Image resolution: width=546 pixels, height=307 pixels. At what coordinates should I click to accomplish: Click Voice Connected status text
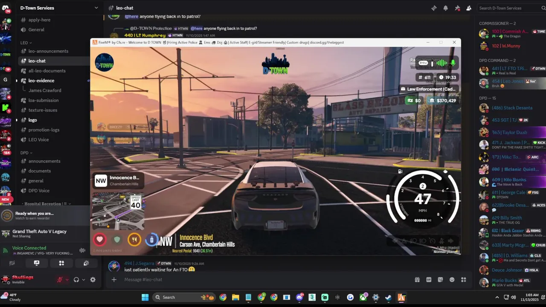[29, 248]
